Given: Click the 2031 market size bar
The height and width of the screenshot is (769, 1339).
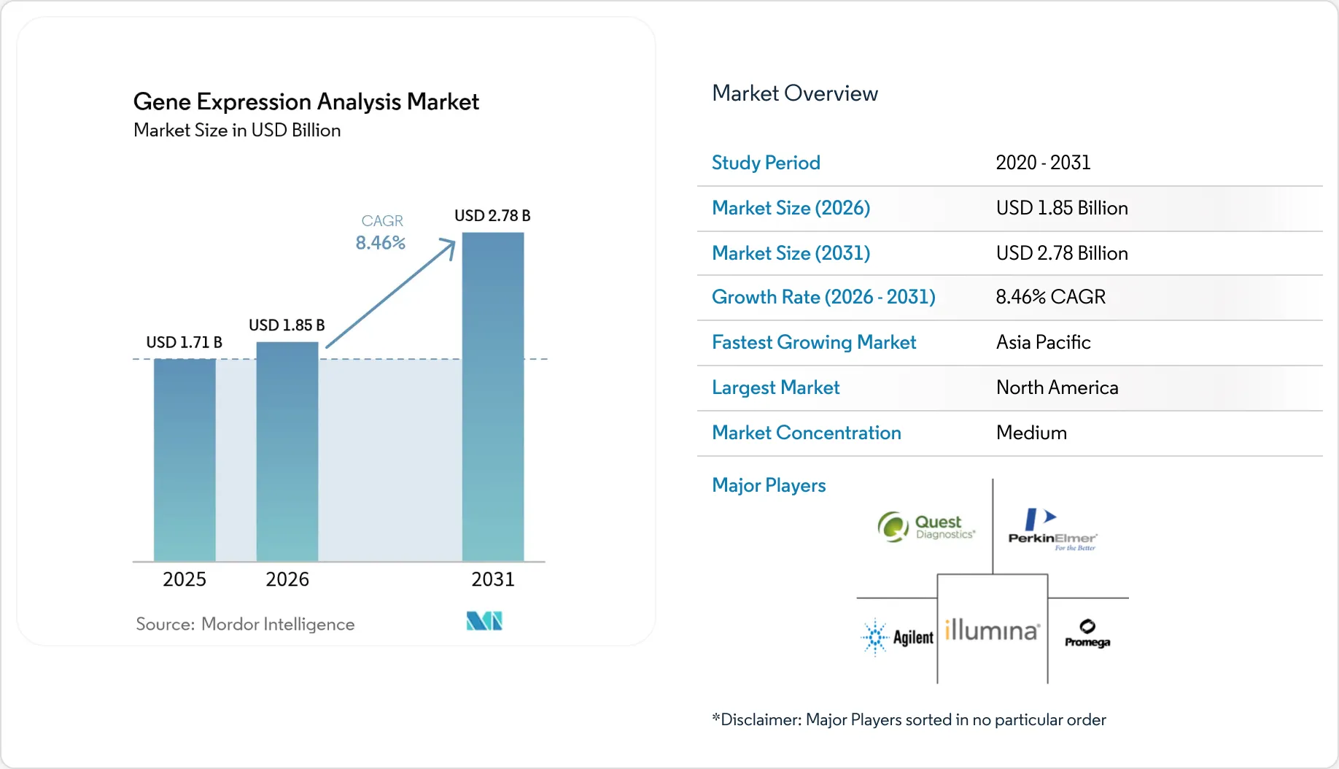Looking at the screenshot, I should (493, 397).
